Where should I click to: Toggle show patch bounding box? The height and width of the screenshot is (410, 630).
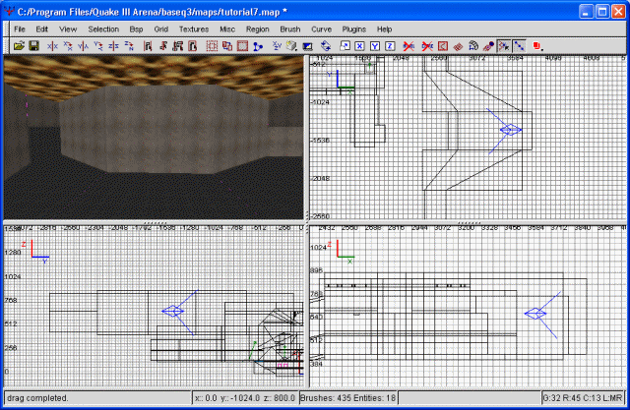point(443,46)
